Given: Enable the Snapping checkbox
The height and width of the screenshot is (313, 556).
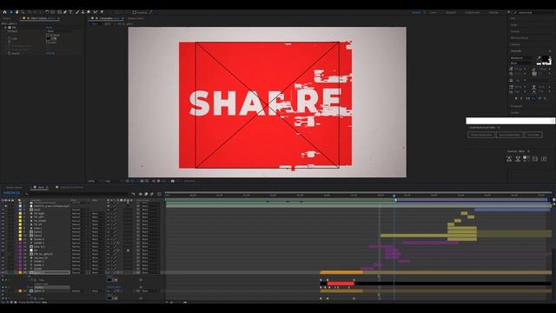Looking at the screenshot, I should coord(134,12).
